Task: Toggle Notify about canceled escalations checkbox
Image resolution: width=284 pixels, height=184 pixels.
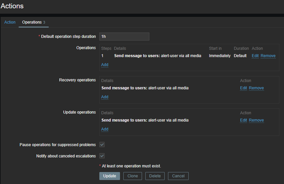Action: 102,156
